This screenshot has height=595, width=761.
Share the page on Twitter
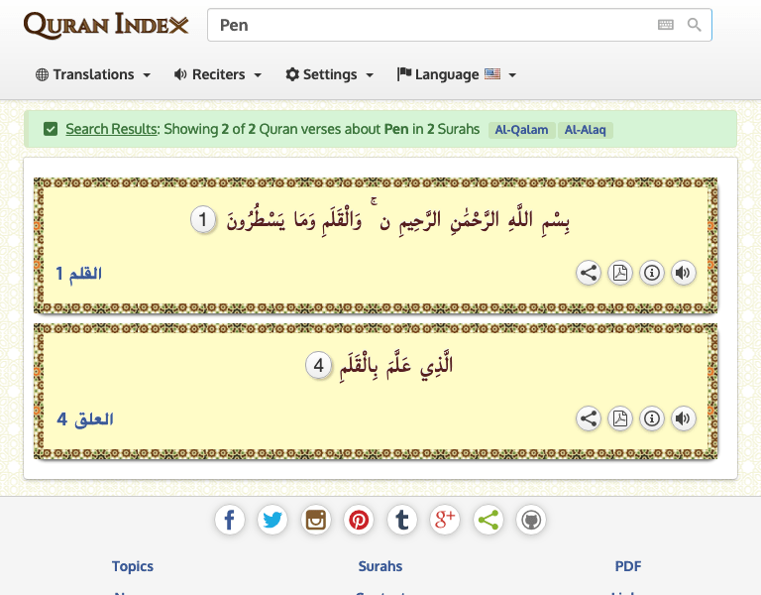pos(272,520)
